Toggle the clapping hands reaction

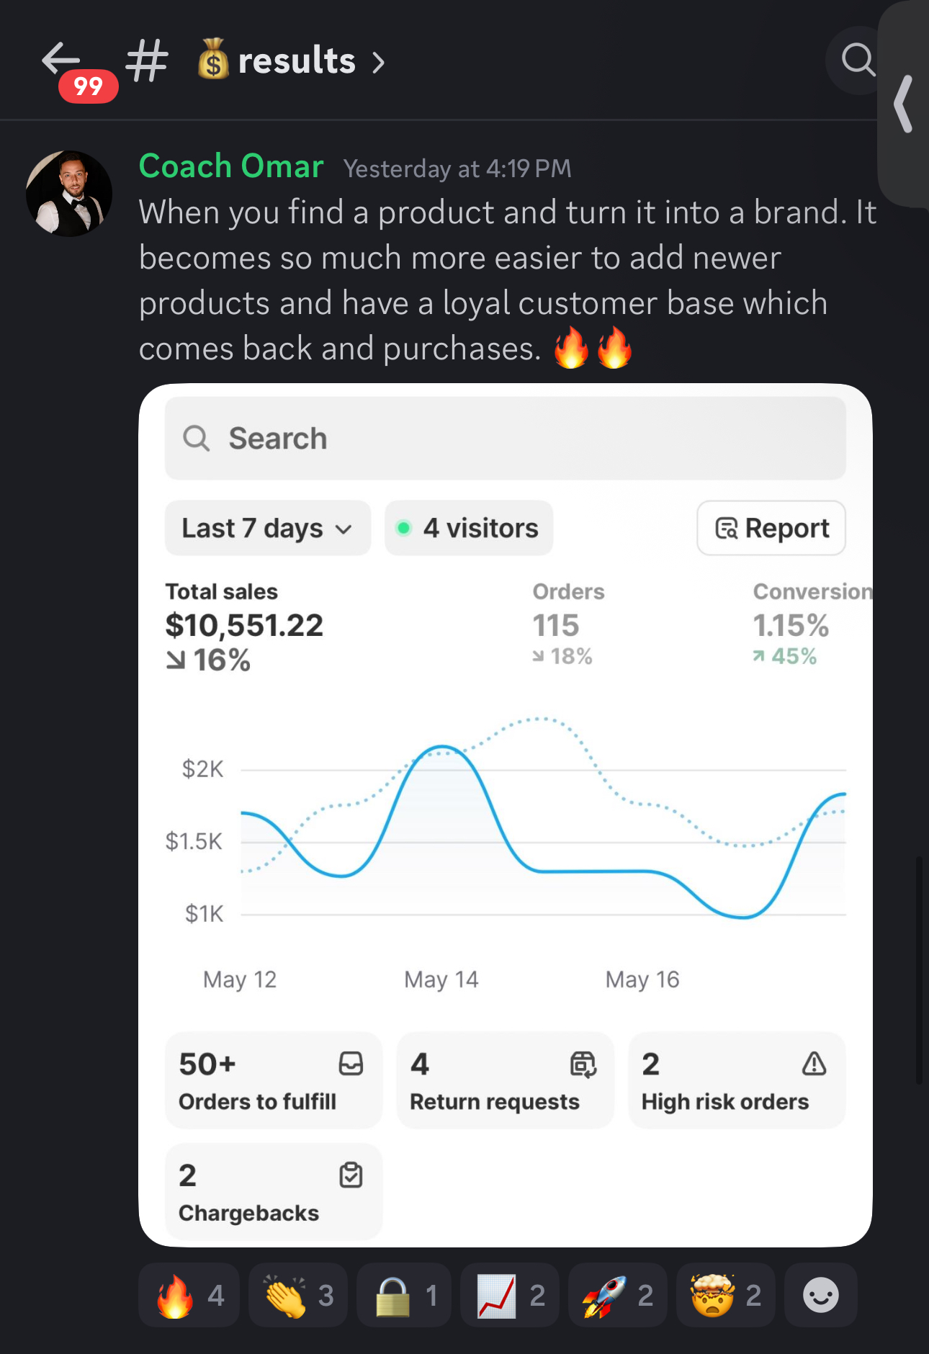(298, 1295)
